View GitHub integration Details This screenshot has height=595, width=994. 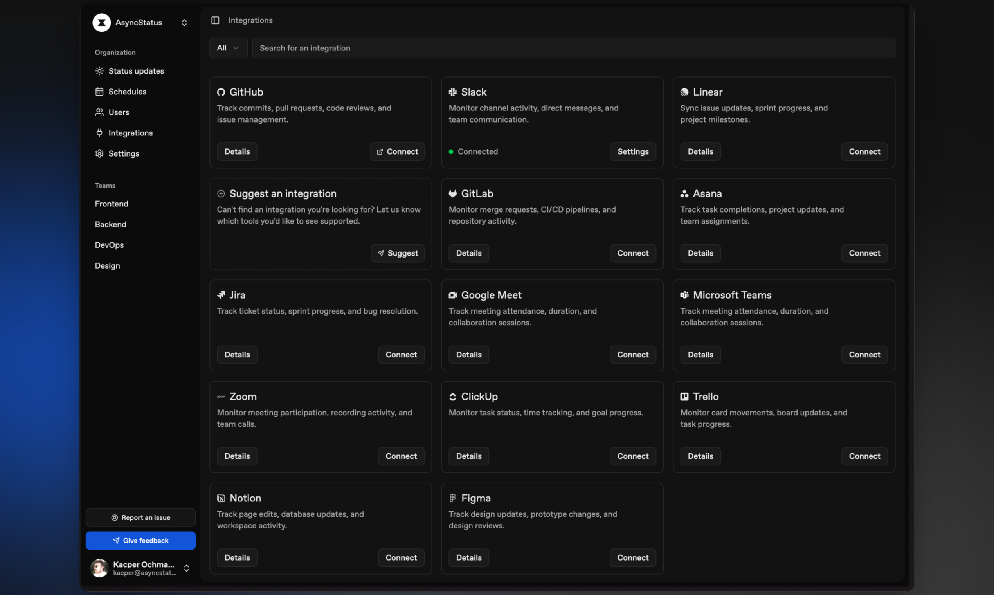(237, 151)
